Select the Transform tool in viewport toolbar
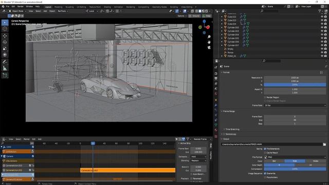 coord(5,55)
